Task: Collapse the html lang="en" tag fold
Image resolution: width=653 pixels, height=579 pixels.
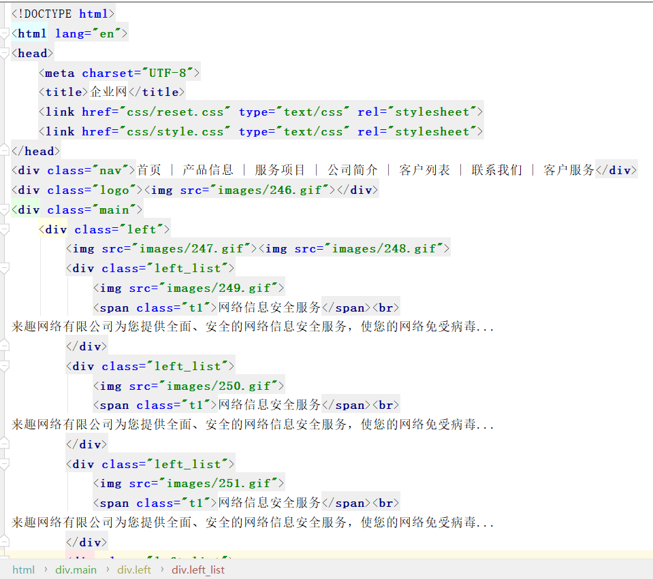Action: (4, 34)
